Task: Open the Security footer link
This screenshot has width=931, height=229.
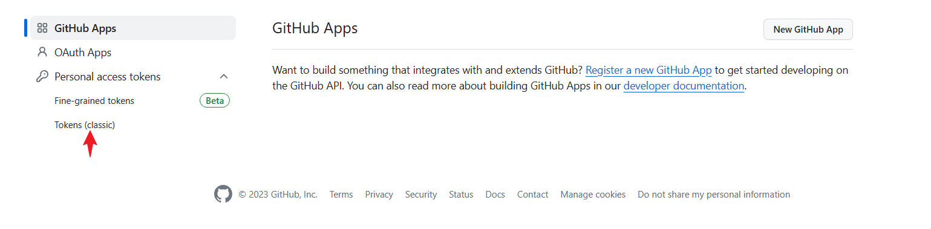Action: click(x=421, y=195)
